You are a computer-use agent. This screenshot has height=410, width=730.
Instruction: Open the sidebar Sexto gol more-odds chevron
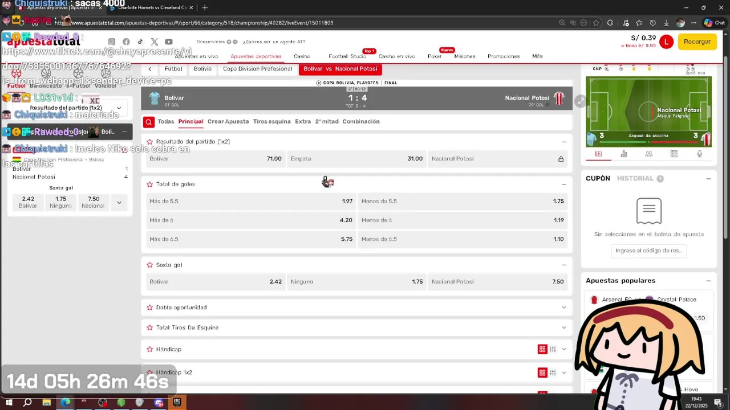click(x=119, y=202)
